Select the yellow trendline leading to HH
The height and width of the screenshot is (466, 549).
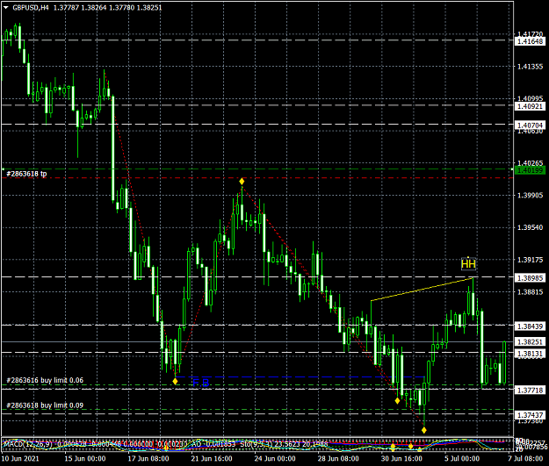point(422,290)
